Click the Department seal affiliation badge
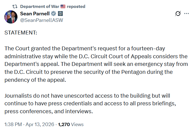This screenshot has width=193, height=131. pos(60,14)
